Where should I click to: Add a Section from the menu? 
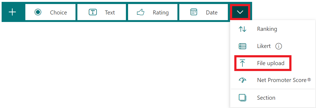273,98
